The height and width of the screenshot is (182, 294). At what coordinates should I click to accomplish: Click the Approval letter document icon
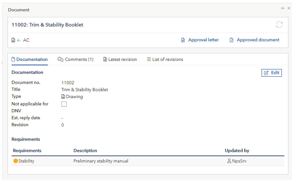point(183,40)
